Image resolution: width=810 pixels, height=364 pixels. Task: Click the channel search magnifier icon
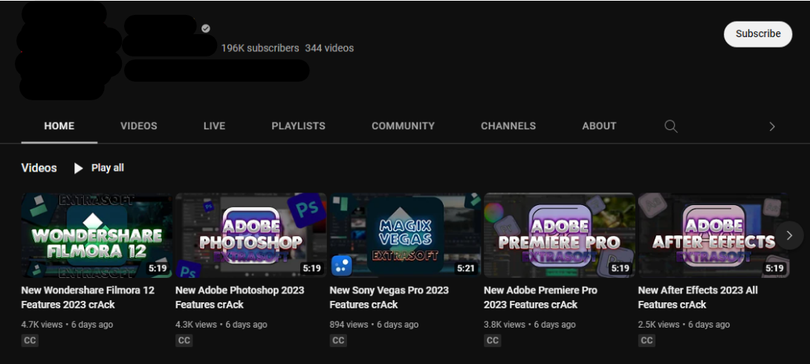(670, 126)
